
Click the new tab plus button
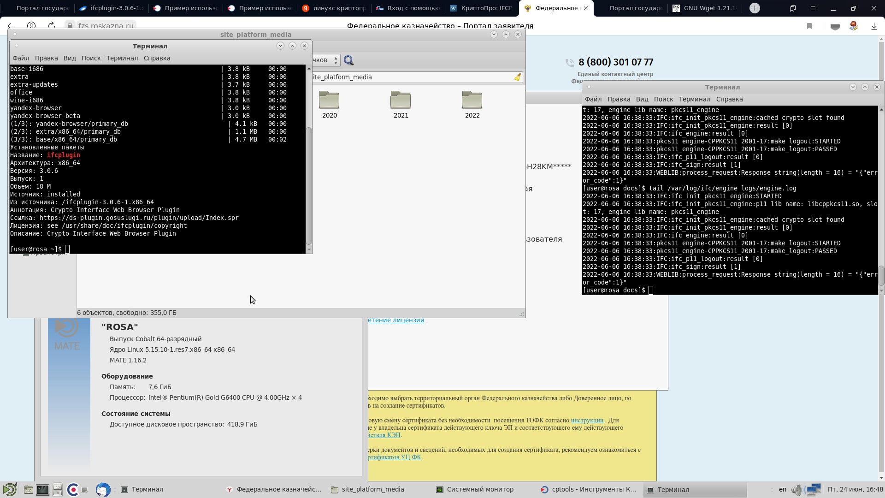click(x=755, y=8)
